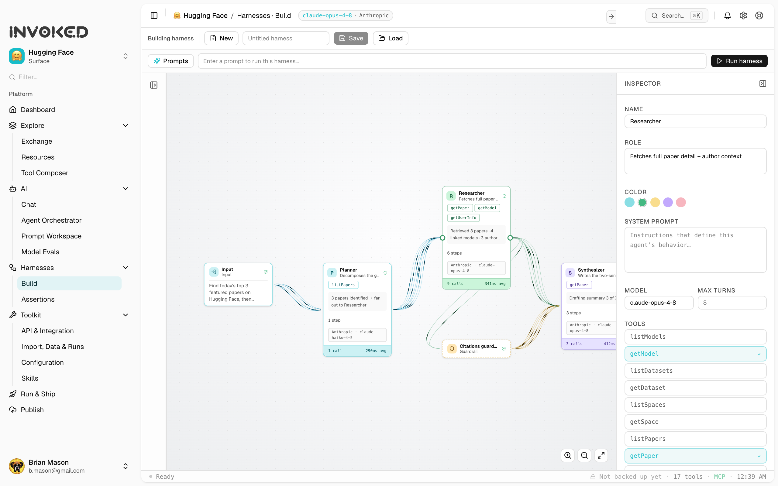
Task: Toggle the listModels tool
Action: coord(695,337)
